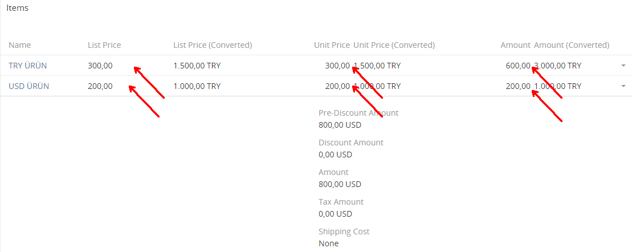This screenshot has width=632, height=252.
Task: Open the TRY ÜRÜN product link
Action: click(x=28, y=66)
